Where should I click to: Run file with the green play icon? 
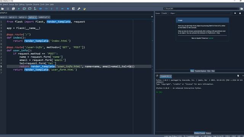[19, 9]
